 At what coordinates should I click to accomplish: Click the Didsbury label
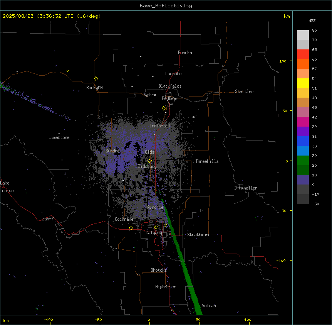point(148,166)
